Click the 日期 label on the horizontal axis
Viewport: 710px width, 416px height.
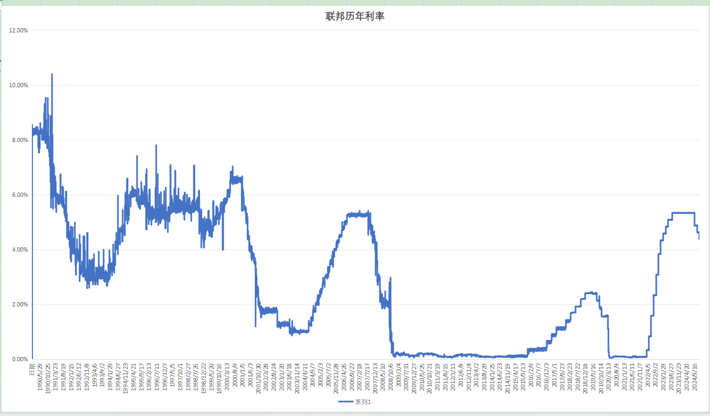pos(32,368)
